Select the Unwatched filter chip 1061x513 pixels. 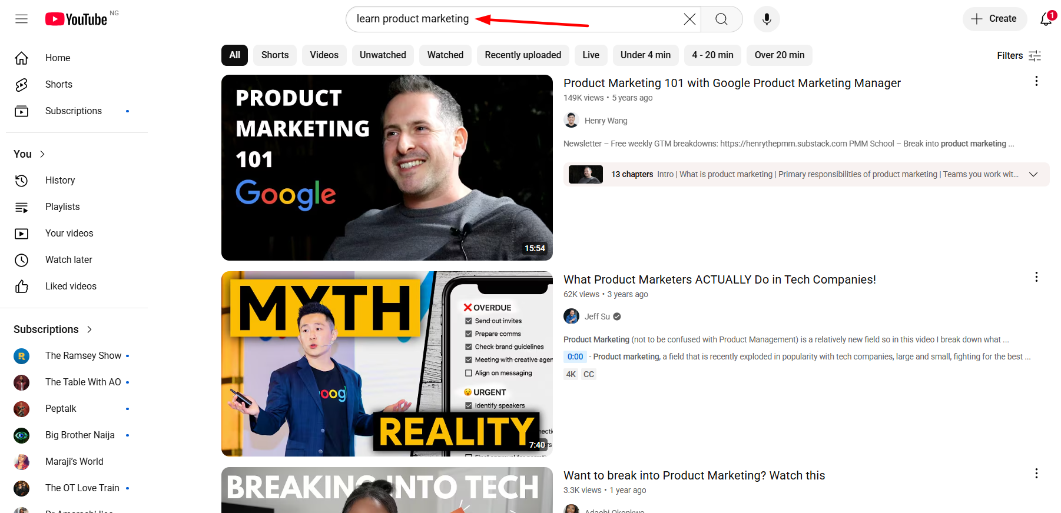(x=383, y=55)
